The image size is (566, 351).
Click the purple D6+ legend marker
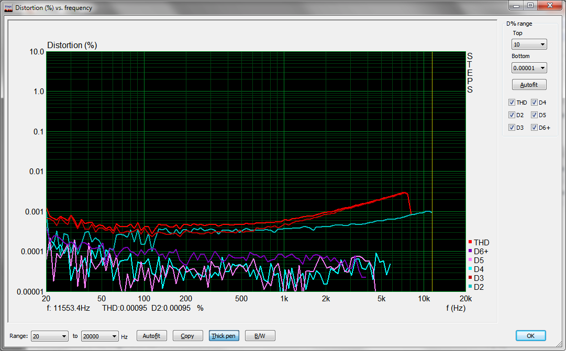point(470,252)
